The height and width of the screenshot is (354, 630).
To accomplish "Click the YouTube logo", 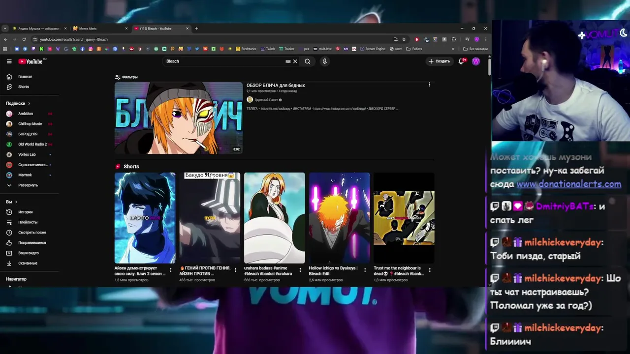I will [x=31, y=61].
